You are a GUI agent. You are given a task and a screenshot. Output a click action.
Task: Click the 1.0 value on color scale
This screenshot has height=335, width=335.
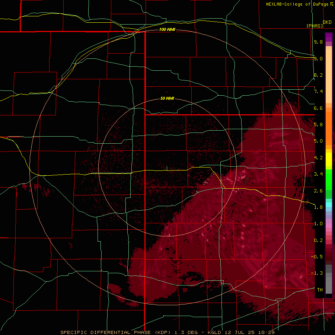click(x=318, y=224)
